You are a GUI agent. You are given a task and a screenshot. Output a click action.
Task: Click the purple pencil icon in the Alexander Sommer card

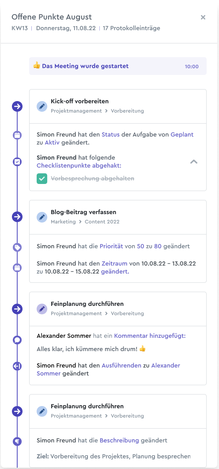(42, 309)
